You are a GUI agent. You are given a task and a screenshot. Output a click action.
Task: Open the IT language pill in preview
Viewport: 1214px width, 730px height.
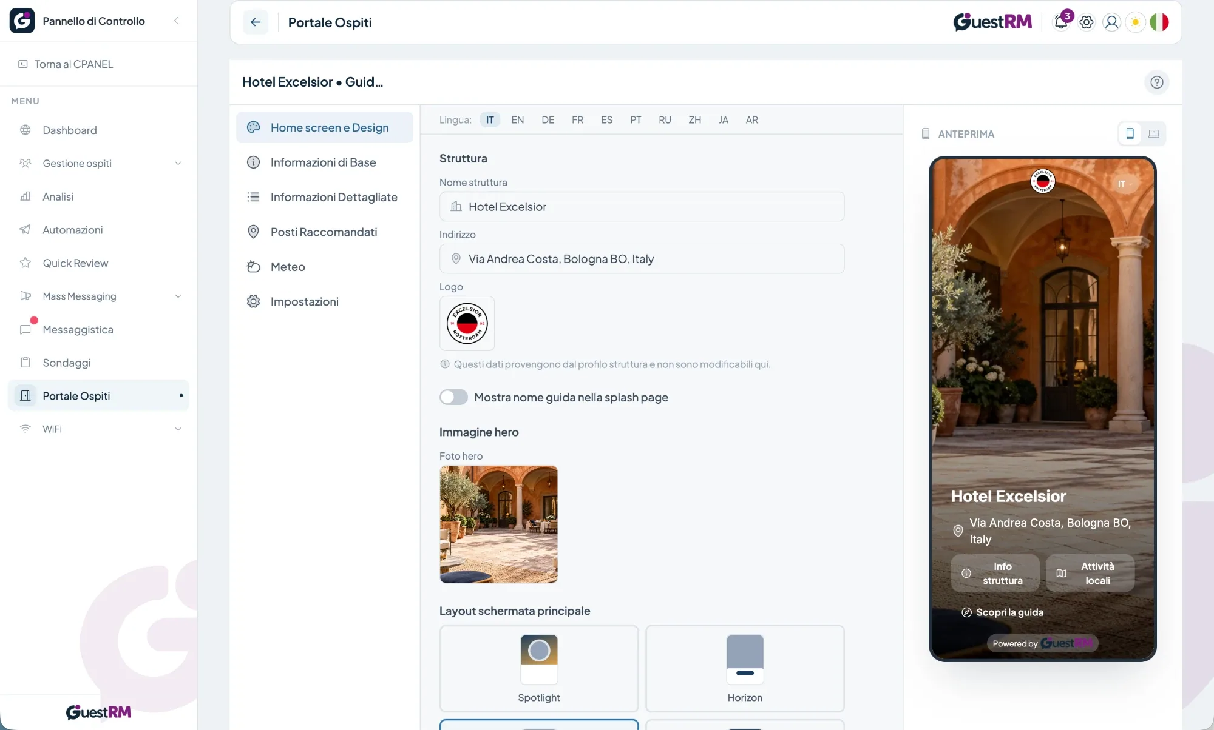tap(1124, 184)
